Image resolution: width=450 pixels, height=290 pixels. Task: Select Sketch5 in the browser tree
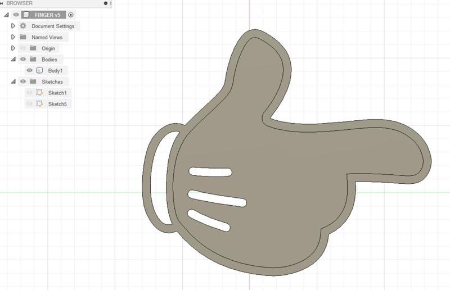[x=57, y=104]
